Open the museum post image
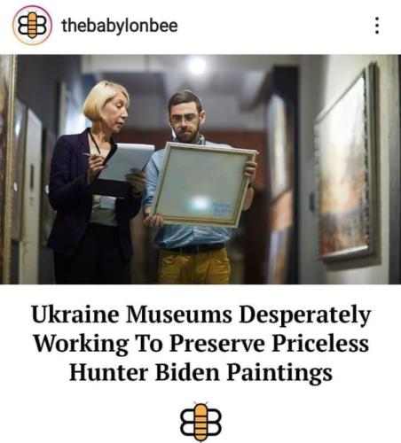This screenshot has height=443, width=401. [200, 169]
